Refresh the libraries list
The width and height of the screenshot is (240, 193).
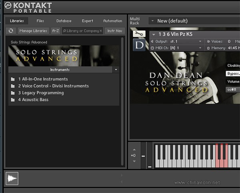(11, 31)
